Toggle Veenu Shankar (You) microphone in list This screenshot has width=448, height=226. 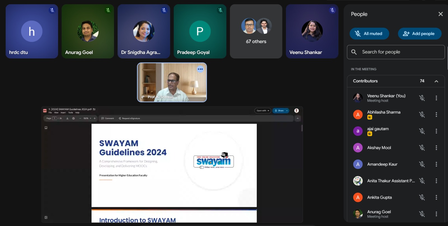pyautogui.click(x=422, y=98)
